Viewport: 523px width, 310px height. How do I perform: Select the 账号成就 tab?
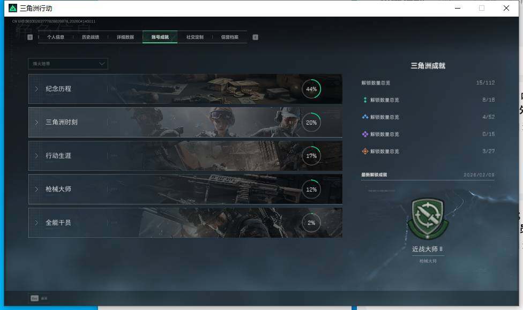coord(160,37)
